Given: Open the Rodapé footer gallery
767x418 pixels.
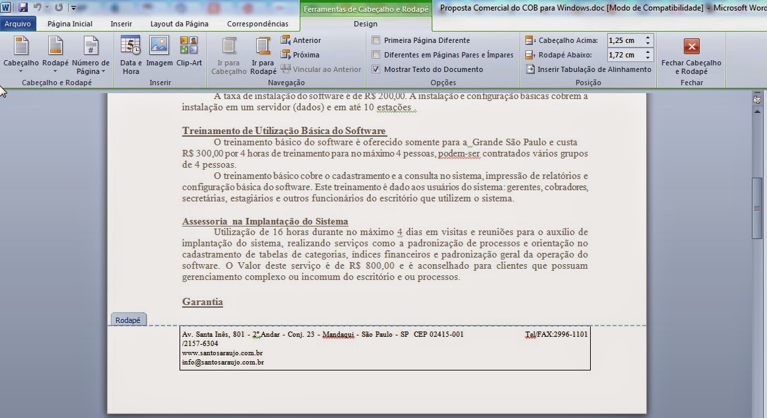Looking at the screenshot, I should click(55, 55).
